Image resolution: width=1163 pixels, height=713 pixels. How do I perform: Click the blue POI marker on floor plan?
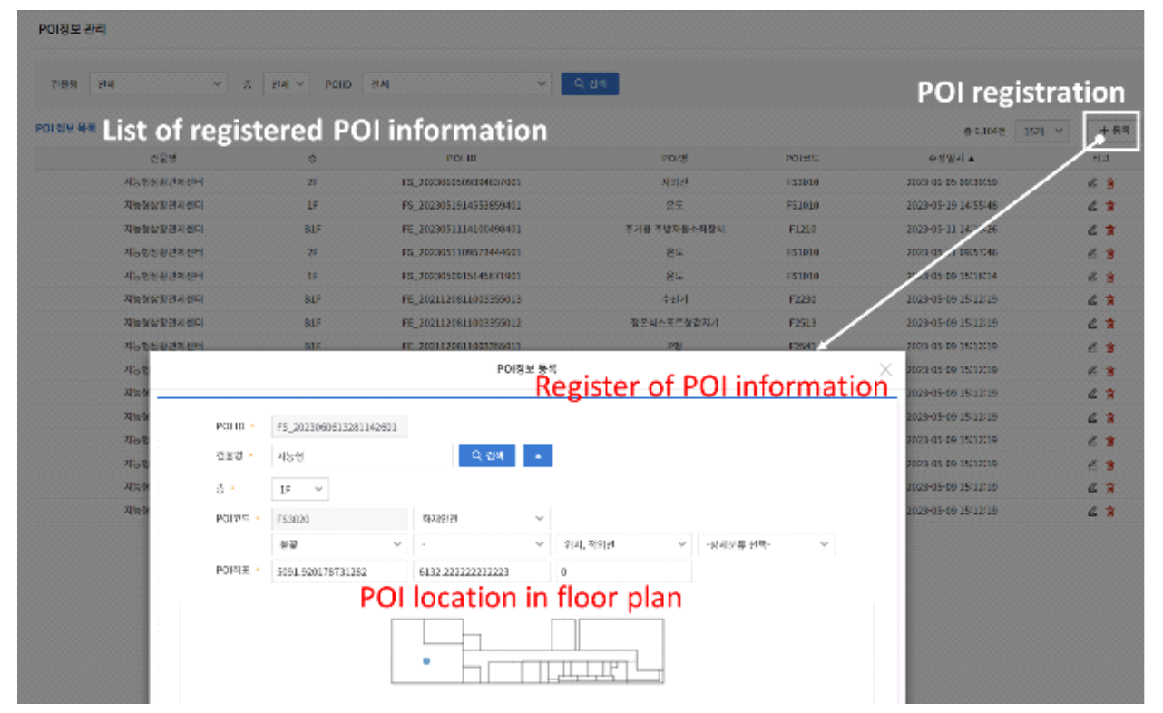426,661
